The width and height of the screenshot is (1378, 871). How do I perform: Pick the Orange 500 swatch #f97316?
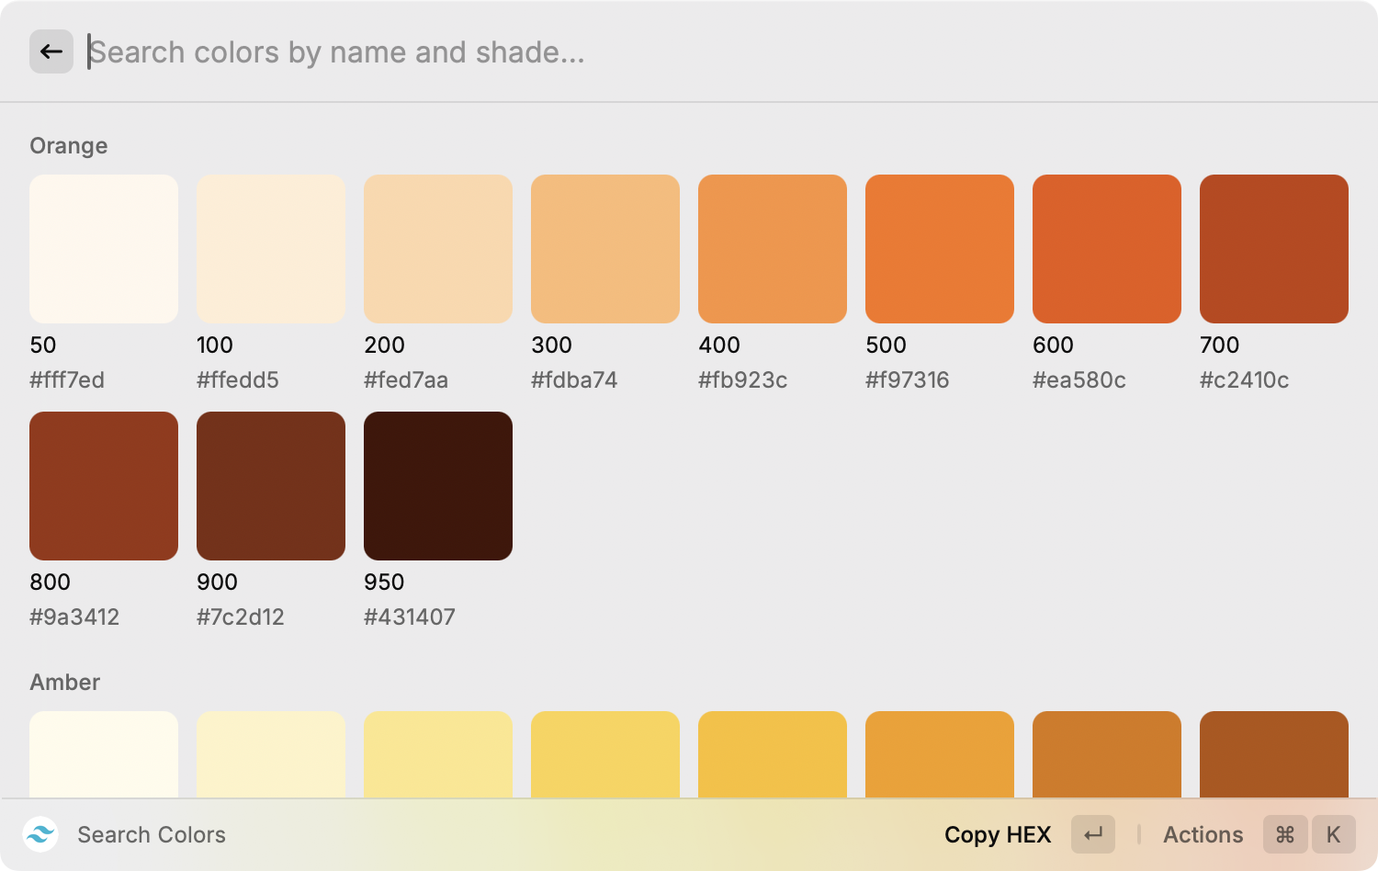point(940,249)
